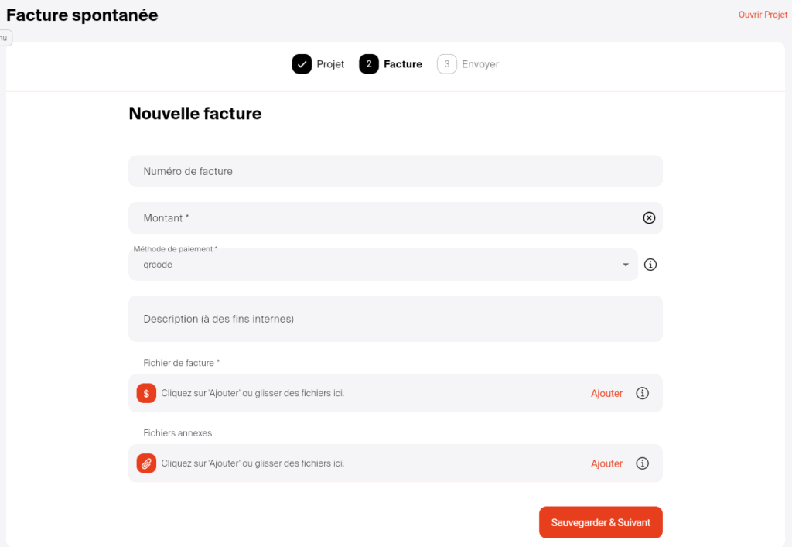Click the dollar invoice file icon
Screen dimensions: 792x547
coord(146,393)
